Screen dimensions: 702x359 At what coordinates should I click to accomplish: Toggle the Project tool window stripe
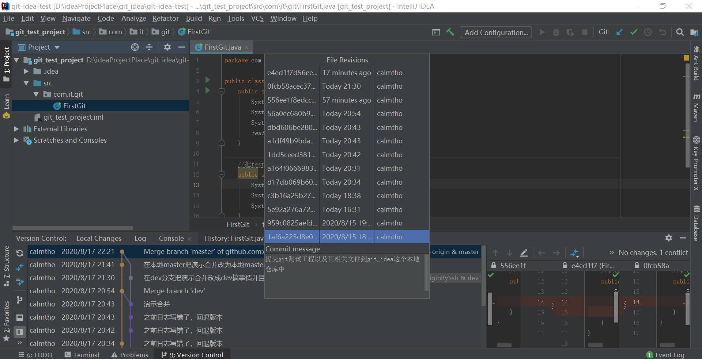(6, 64)
